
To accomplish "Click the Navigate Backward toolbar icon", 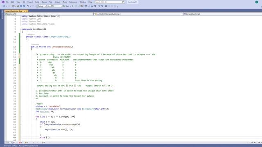I will click(4, 6).
